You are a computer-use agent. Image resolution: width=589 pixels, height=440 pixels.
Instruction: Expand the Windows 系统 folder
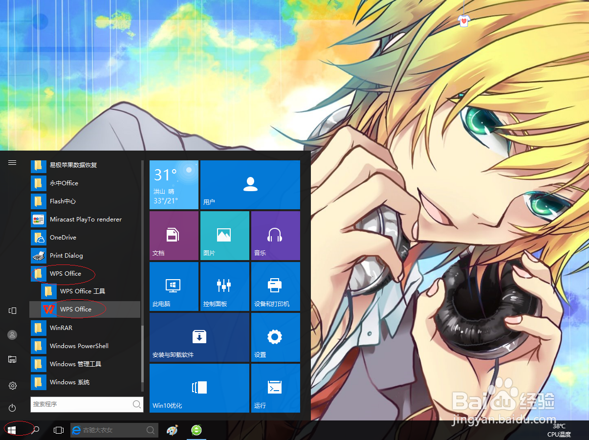coord(85,382)
